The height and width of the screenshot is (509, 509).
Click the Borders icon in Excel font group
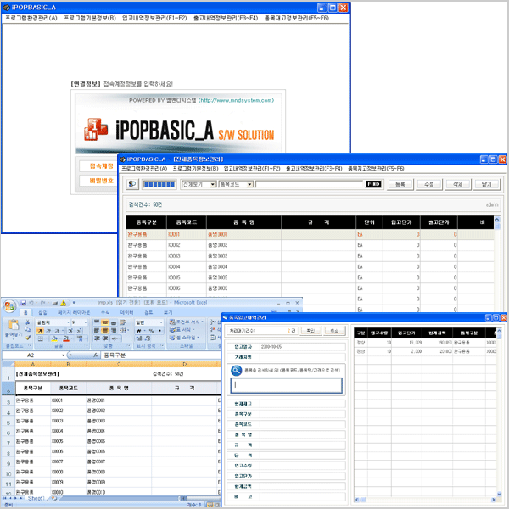tap(40, 338)
